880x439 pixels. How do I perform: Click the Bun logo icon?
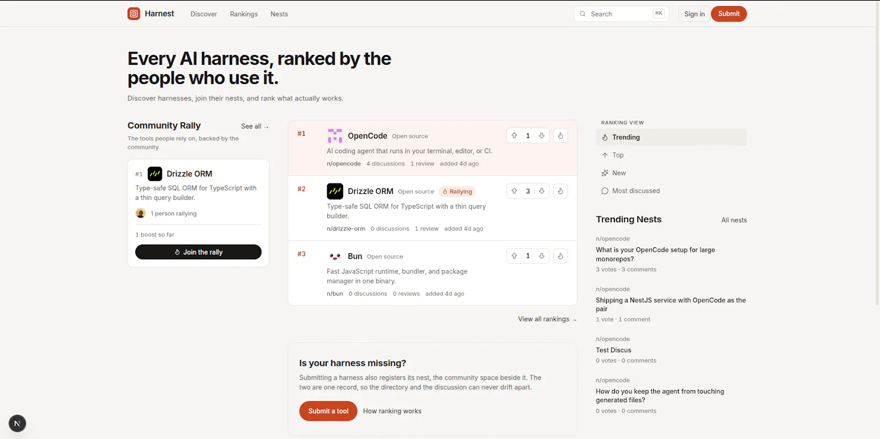click(x=335, y=256)
